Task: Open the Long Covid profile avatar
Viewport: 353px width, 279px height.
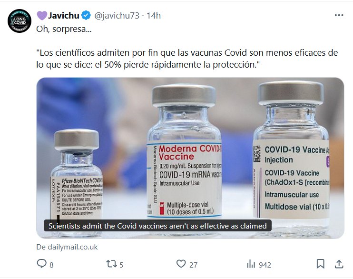Action: pyautogui.click(x=20, y=21)
